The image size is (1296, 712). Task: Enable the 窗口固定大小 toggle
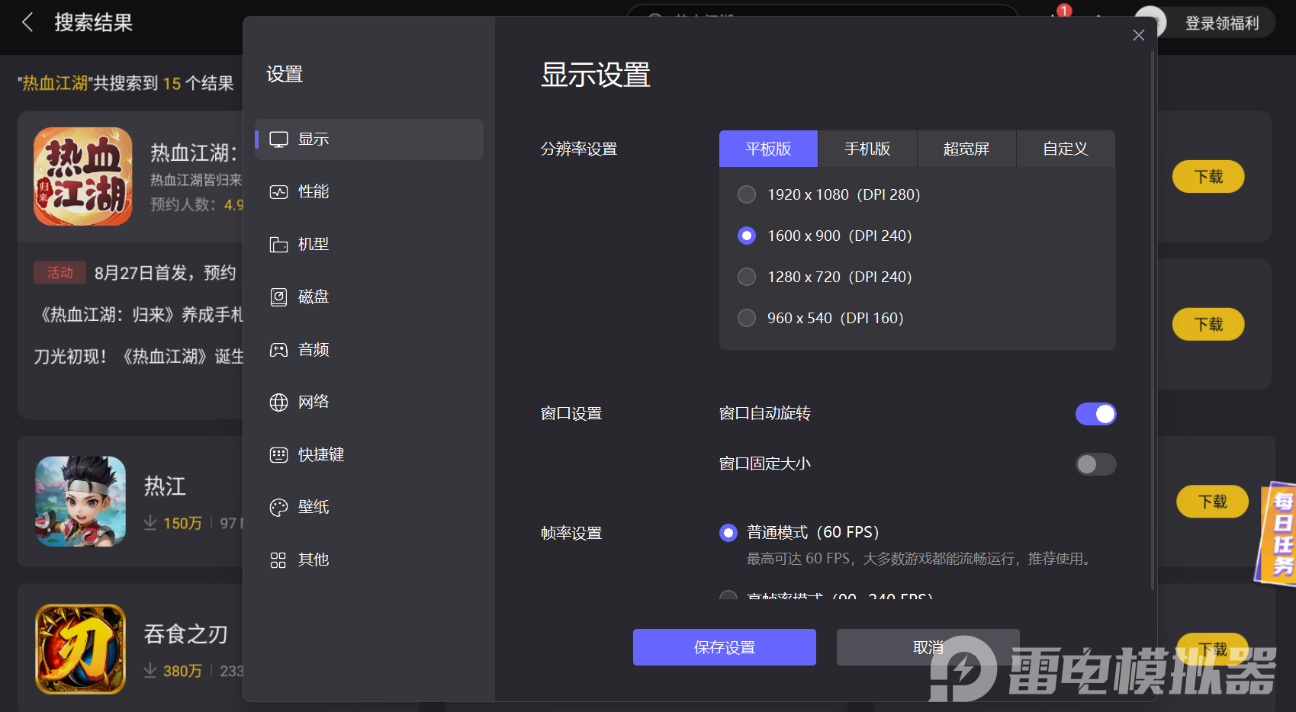coord(1095,464)
